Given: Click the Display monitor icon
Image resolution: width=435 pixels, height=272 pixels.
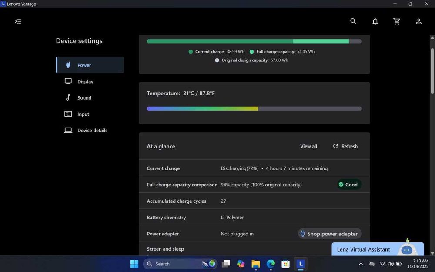Looking at the screenshot, I should 68,81.
